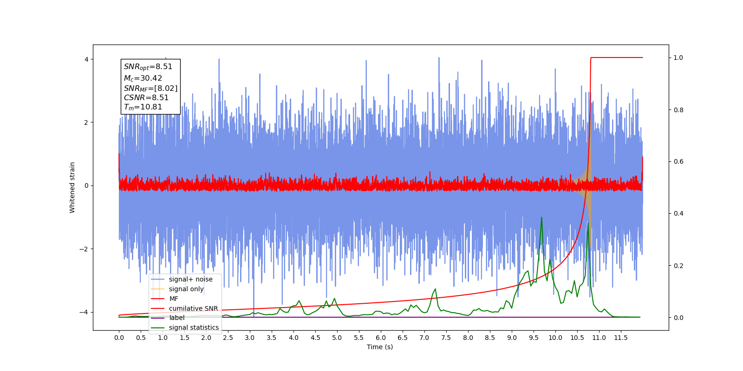Click the "MF" legend entry text

(x=174, y=299)
